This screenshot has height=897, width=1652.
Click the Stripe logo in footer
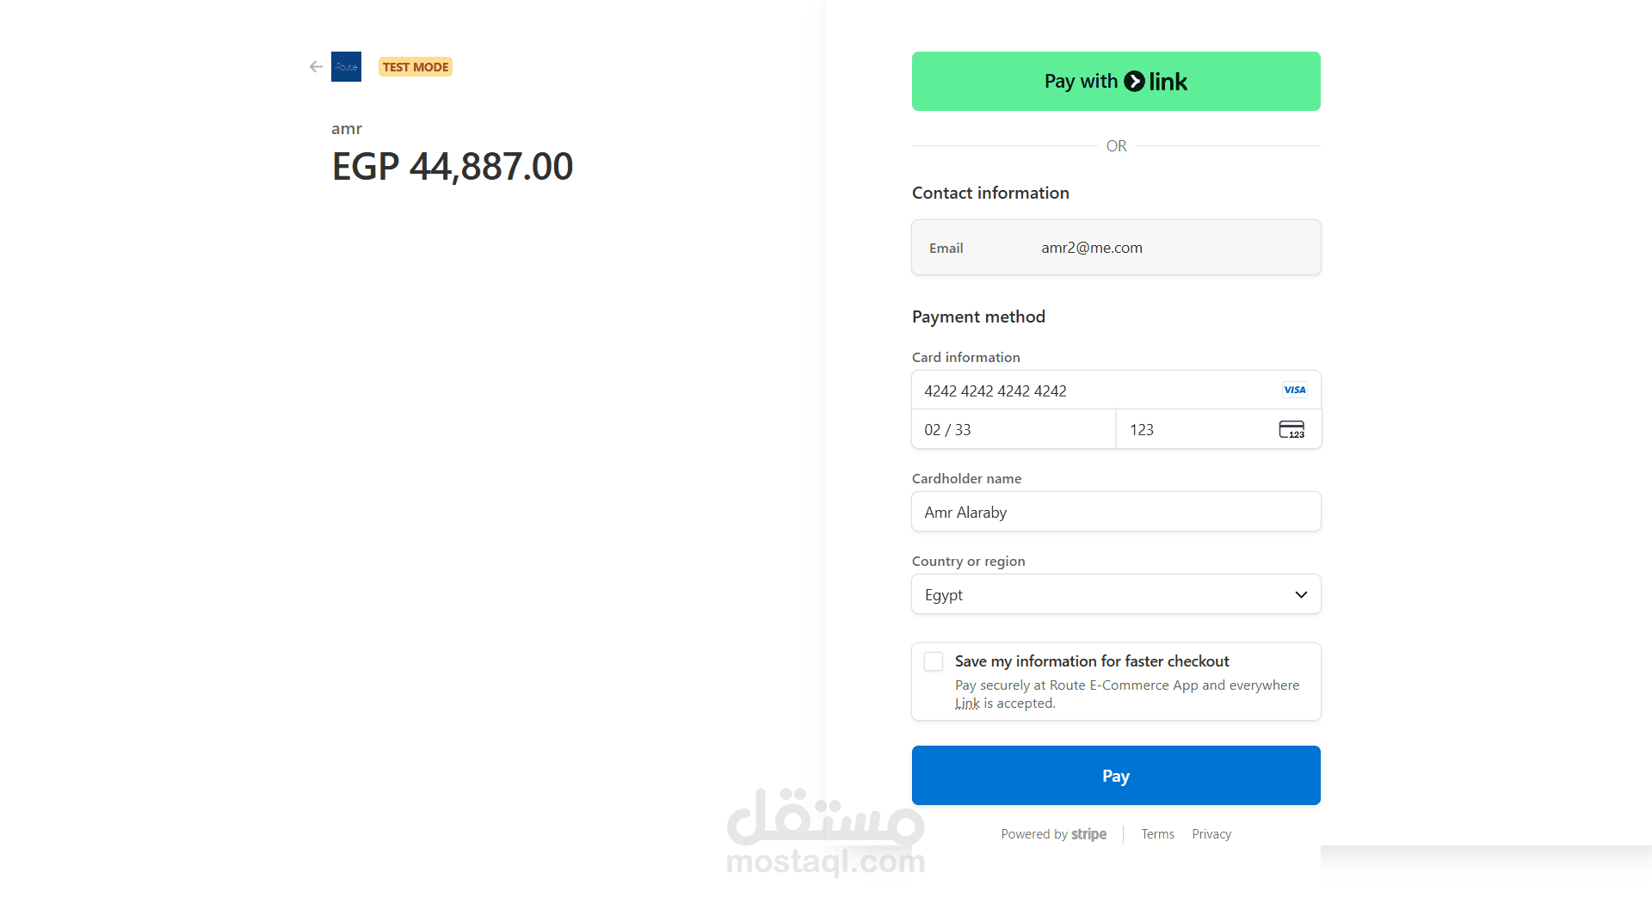[x=1088, y=834]
